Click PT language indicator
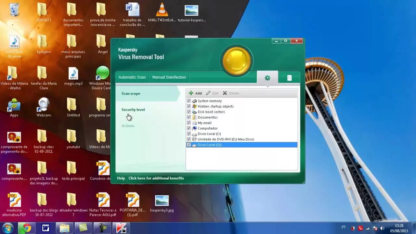The width and height of the screenshot is (416, 234). 344,227
